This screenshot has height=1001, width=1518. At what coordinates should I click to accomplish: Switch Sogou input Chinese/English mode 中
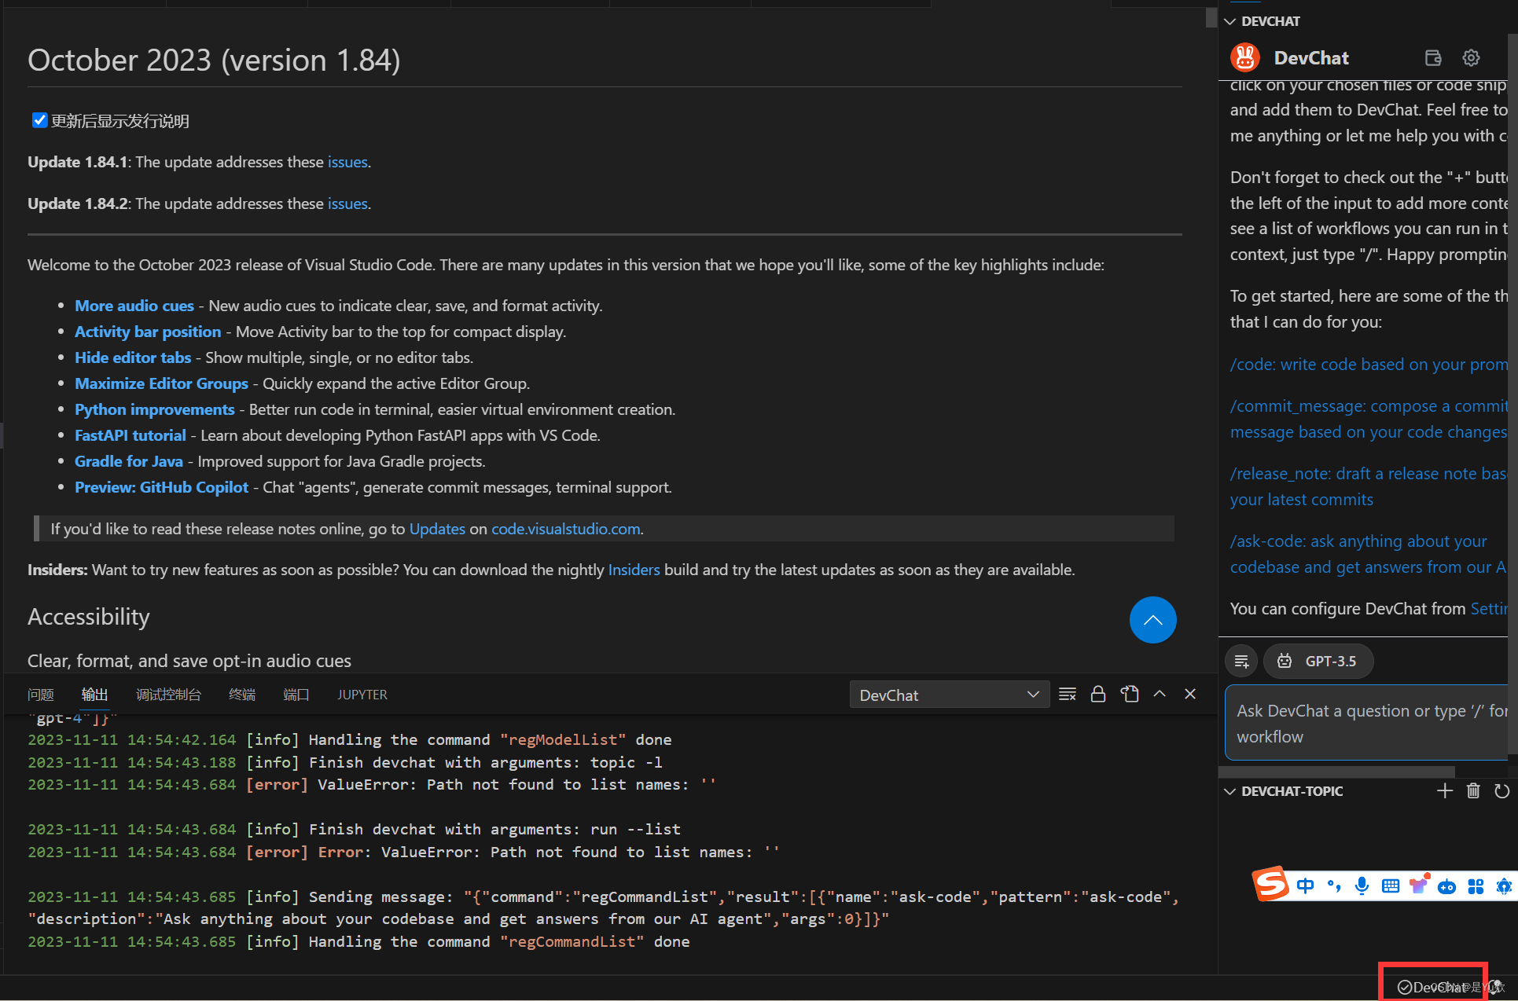pos(1306,886)
